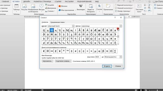Open the Специальные знаки dialog tab

click(x=57, y=22)
